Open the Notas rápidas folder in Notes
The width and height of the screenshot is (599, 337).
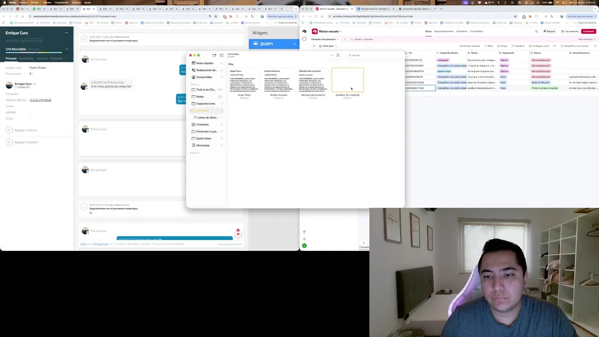(x=206, y=63)
